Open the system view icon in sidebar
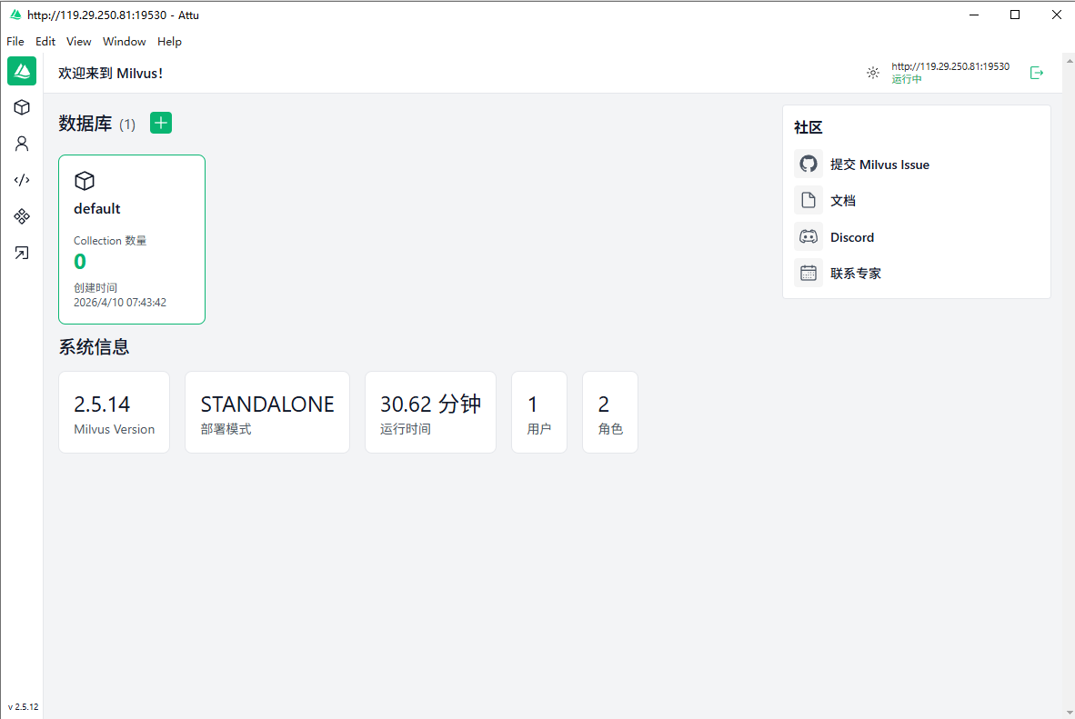The height and width of the screenshot is (719, 1075). tap(22, 216)
